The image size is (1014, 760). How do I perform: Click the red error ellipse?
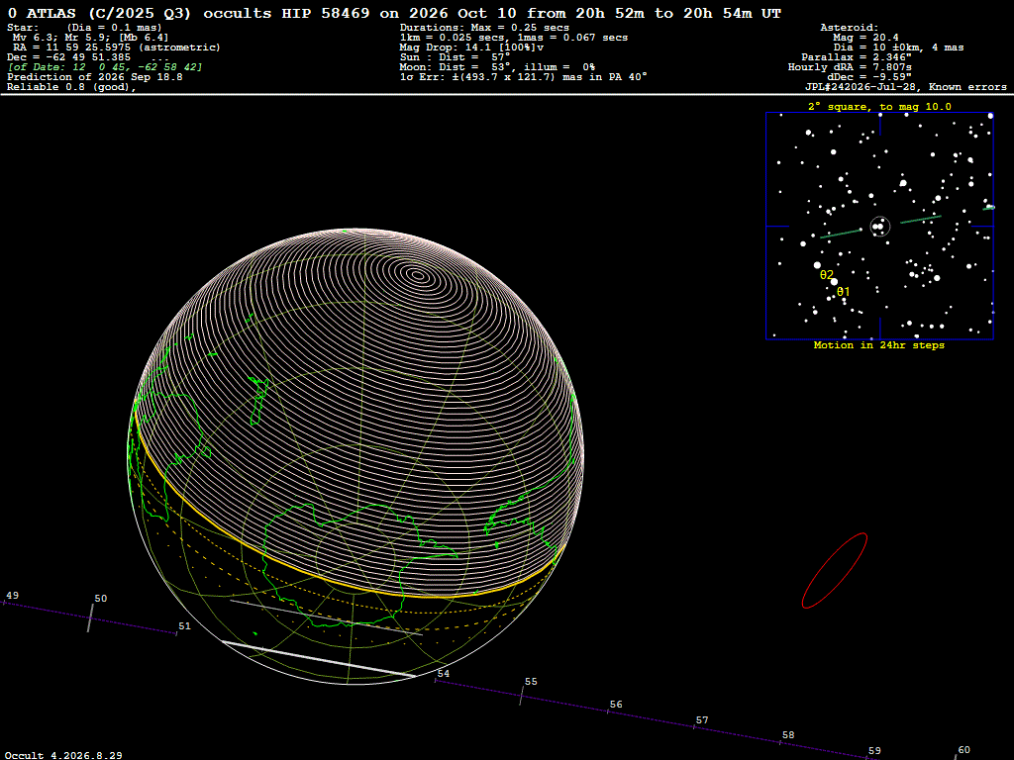click(x=834, y=571)
